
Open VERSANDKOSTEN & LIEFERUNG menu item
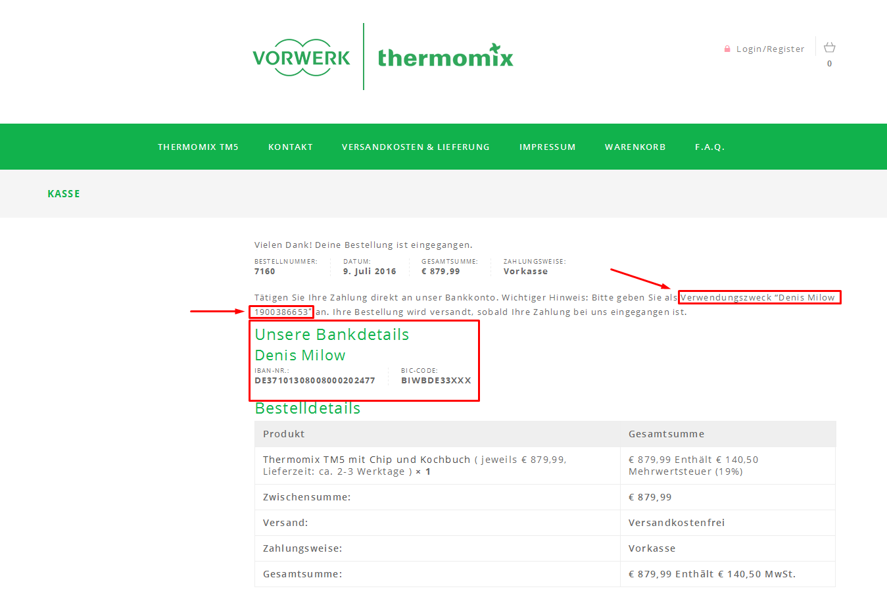[x=416, y=147]
